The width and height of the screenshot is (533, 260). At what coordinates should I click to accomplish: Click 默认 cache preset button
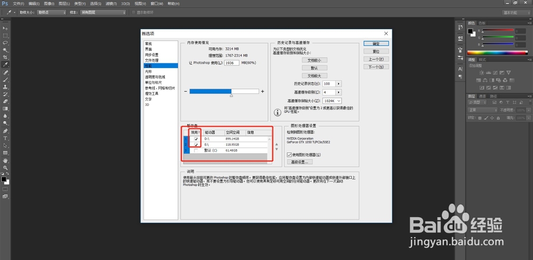click(x=314, y=68)
